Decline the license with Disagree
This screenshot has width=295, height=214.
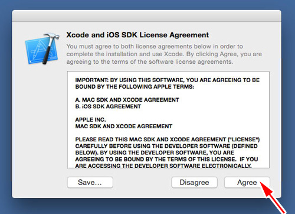[194, 182]
